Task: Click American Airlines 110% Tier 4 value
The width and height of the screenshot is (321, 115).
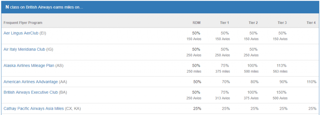Action: [311, 82]
